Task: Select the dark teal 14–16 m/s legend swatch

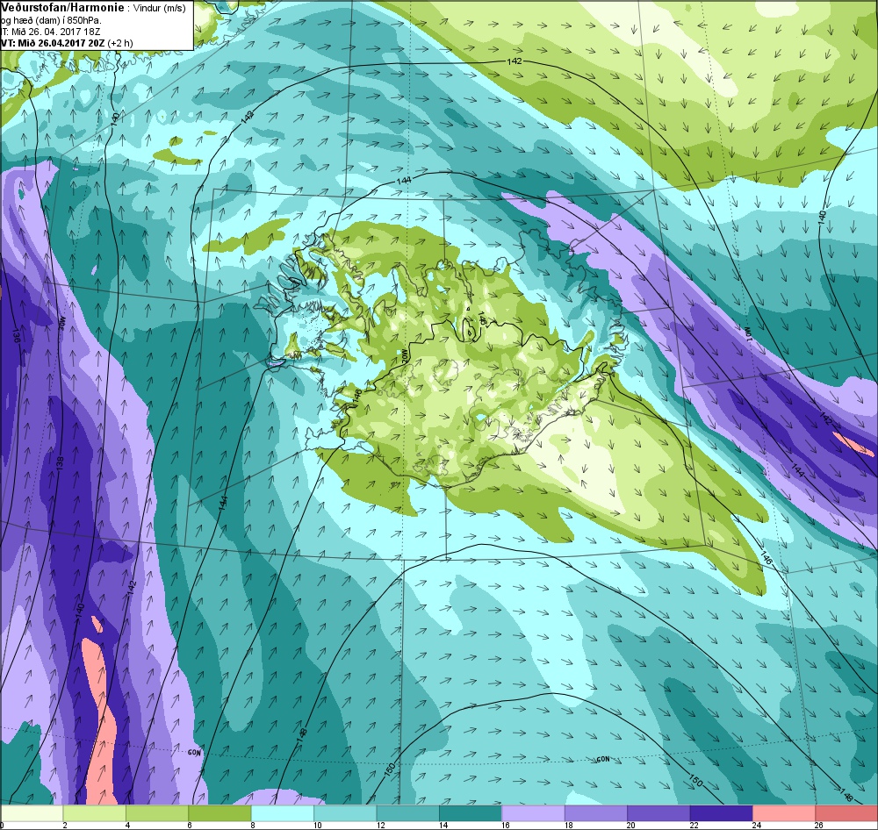Action: point(471,812)
